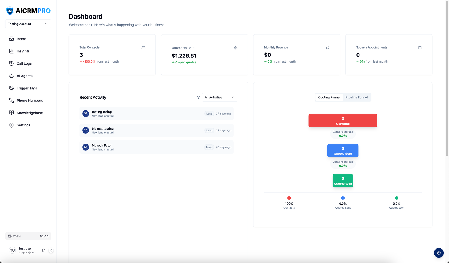The height and width of the screenshot is (263, 449).
Task: Collapse the sidebar with chevron button
Action: point(51,250)
